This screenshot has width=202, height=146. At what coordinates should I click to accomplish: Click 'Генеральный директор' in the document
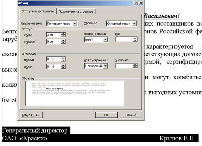click(35, 131)
